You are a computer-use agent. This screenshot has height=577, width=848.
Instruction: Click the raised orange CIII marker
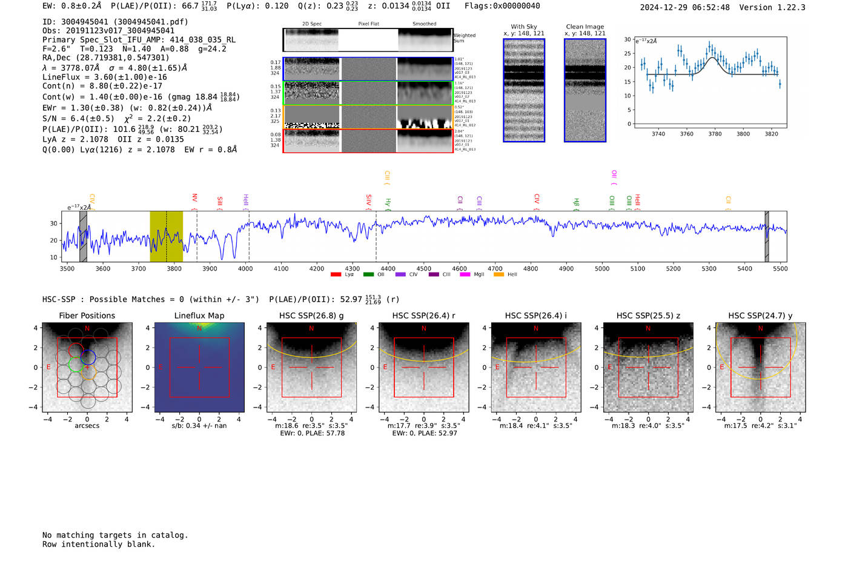click(x=387, y=178)
